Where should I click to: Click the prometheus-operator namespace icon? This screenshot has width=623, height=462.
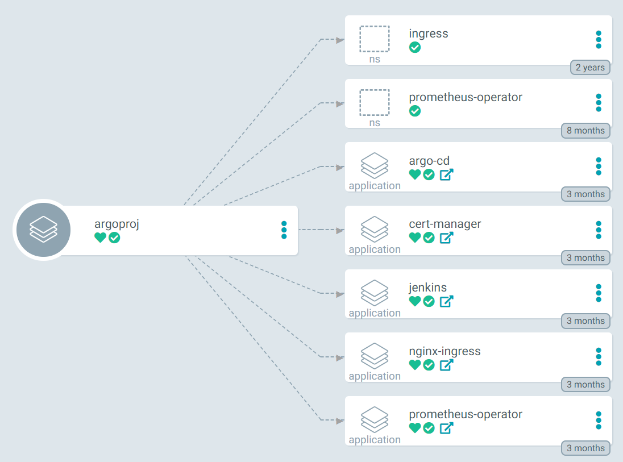[374, 102]
